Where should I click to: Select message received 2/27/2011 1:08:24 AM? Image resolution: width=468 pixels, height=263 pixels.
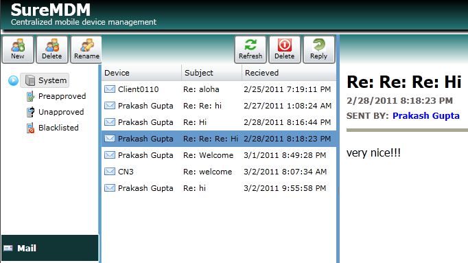288,106
